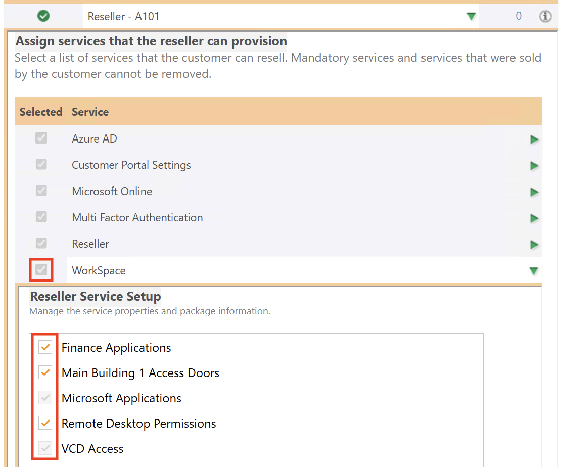Uncheck Main Building 1 Access Doors
Viewport: 562px width, 467px height.
pos(45,372)
